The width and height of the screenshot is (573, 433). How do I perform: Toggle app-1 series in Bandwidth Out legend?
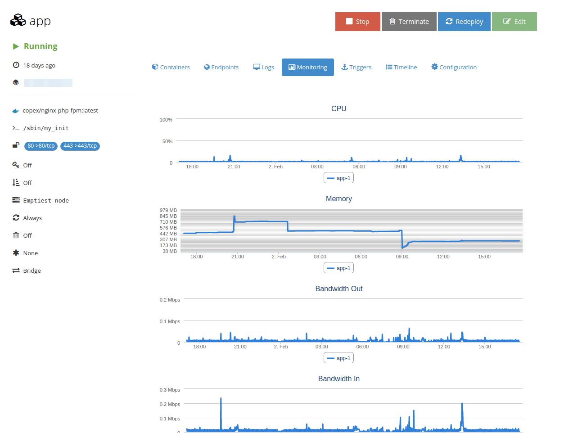point(338,358)
